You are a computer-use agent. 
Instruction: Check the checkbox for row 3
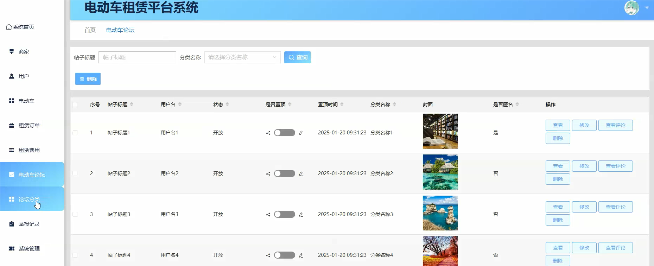(x=75, y=214)
